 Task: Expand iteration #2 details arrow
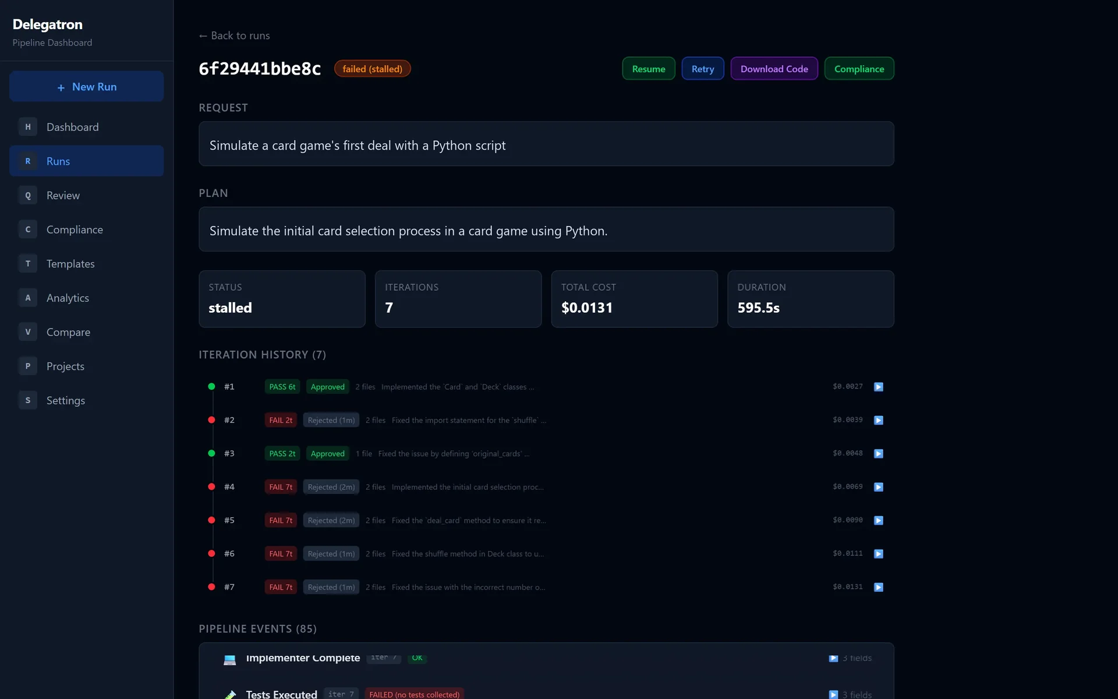879,420
